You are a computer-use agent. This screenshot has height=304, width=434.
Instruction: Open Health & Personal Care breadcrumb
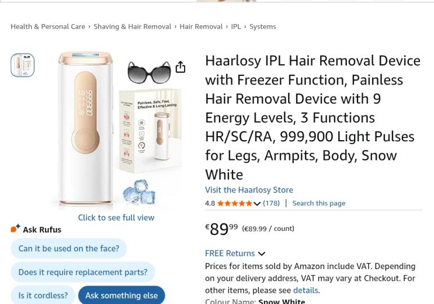48,26
